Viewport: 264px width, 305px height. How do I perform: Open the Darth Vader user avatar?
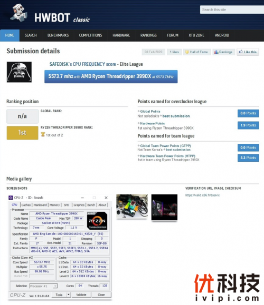coord(19,72)
